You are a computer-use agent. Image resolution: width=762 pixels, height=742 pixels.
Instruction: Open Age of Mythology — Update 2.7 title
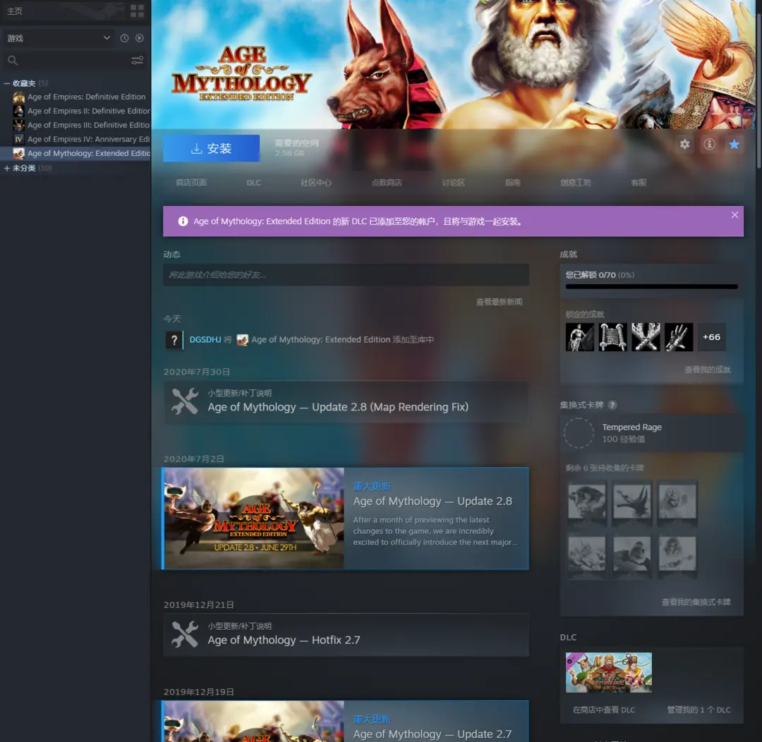click(x=432, y=734)
